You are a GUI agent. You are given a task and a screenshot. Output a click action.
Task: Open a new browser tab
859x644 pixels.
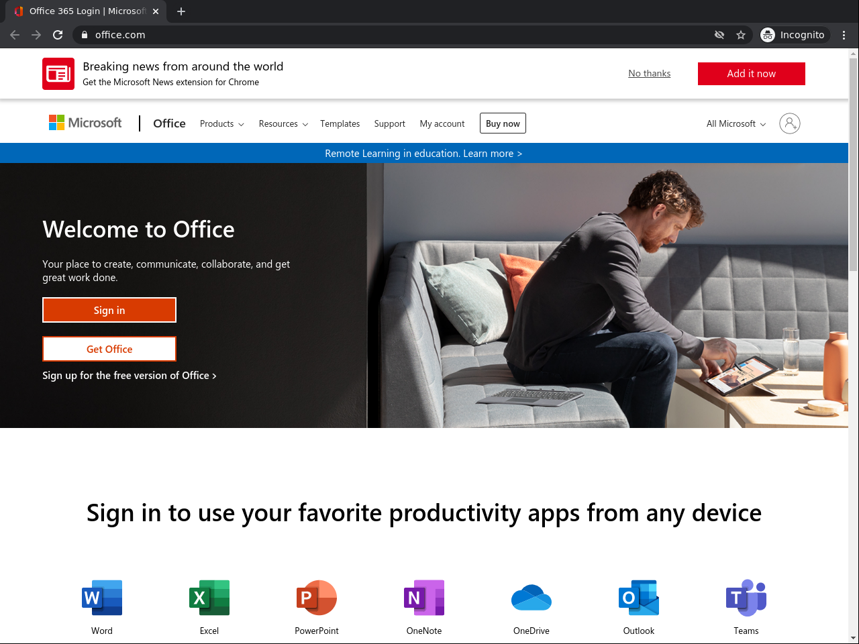coord(181,11)
